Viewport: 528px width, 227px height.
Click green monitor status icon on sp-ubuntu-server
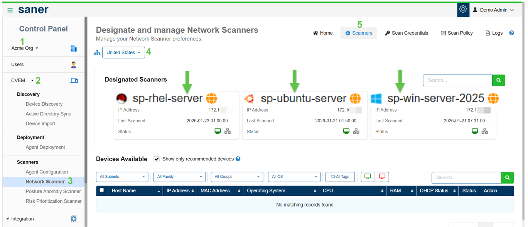pos(346,131)
